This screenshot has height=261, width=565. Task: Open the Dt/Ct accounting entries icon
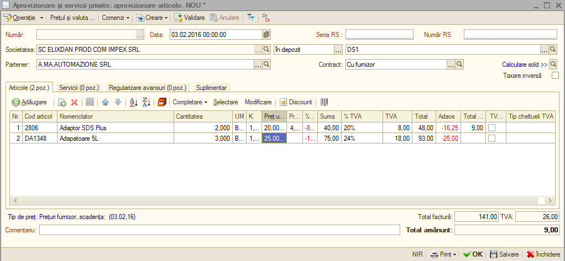click(266, 17)
